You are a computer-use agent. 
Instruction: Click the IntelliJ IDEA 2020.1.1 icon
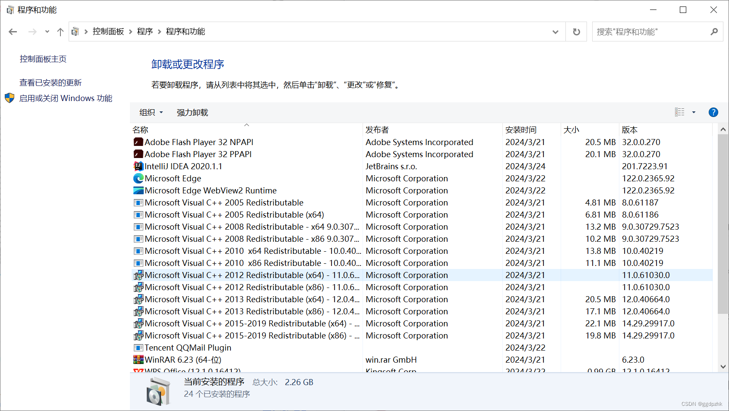point(138,166)
